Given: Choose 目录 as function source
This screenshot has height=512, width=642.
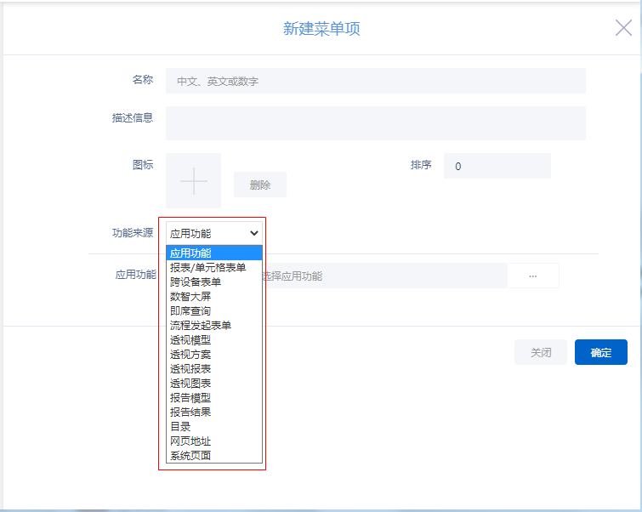Looking at the screenshot, I should click(x=180, y=426).
